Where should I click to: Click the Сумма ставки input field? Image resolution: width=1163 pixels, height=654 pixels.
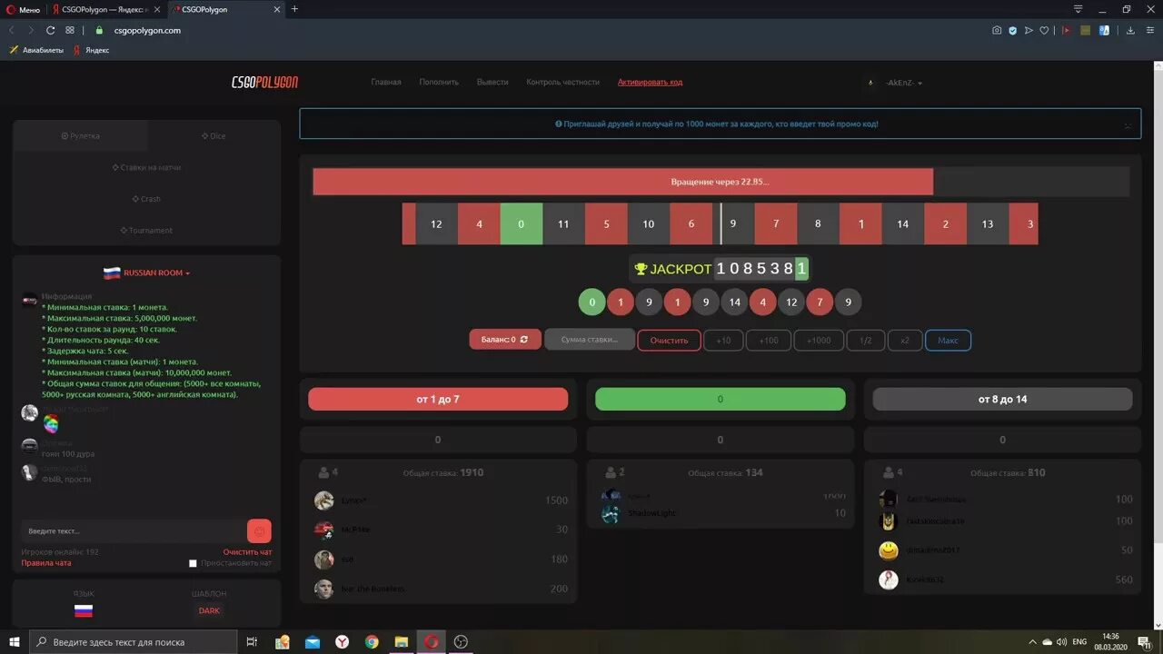(x=590, y=340)
